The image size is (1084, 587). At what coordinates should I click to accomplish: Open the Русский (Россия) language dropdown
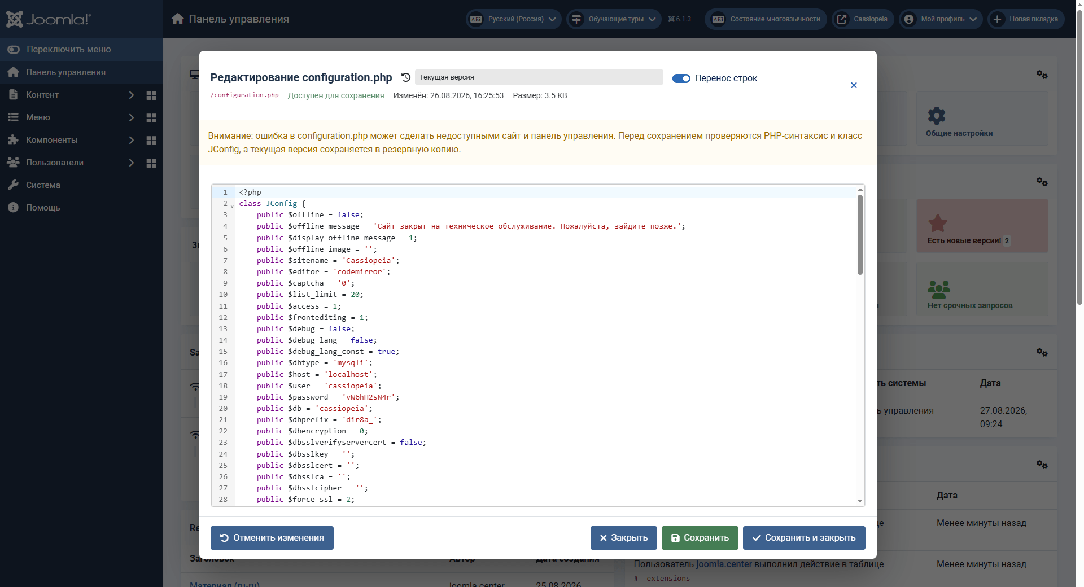pos(514,19)
